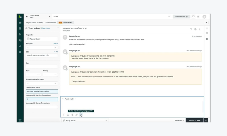Viewport: 227px width, 136px height.
Task: Click the Submit as New button
Action: tap(194, 120)
